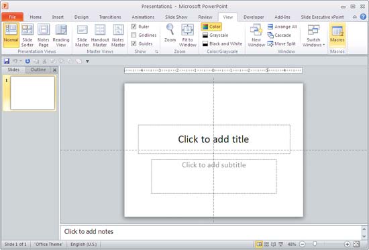
Task: Click Fit to Window
Action: [x=188, y=35]
